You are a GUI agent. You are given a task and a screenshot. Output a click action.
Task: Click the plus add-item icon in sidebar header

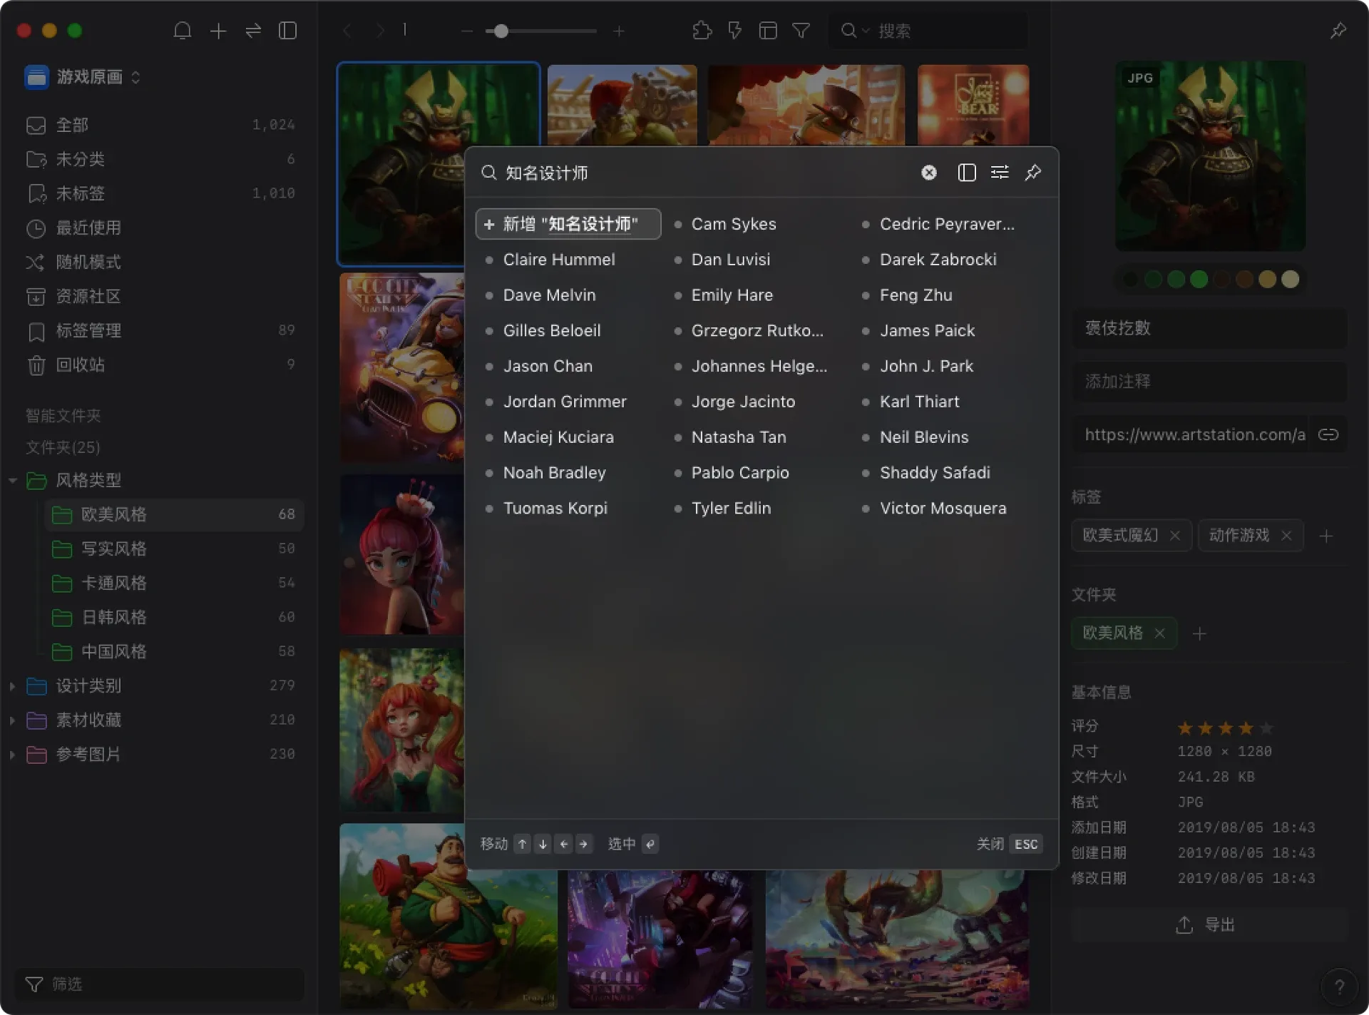[x=218, y=31]
